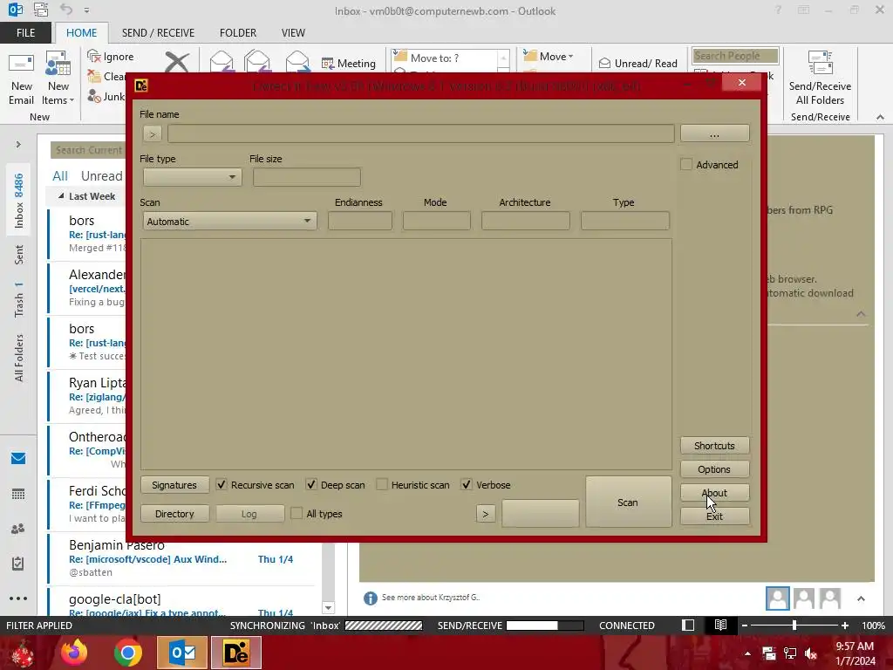893x670 pixels.
Task: Click the Undo icon in Outlook title bar
Action: [x=66, y=10]
